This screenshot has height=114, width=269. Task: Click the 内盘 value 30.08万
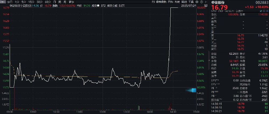(263, 61)
